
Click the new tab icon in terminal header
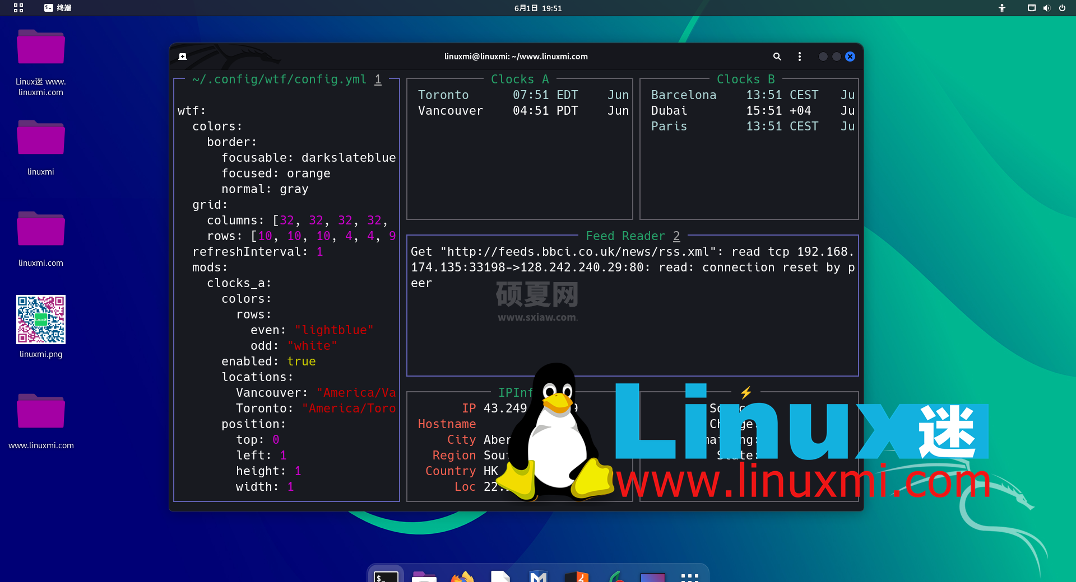point(183,57)
